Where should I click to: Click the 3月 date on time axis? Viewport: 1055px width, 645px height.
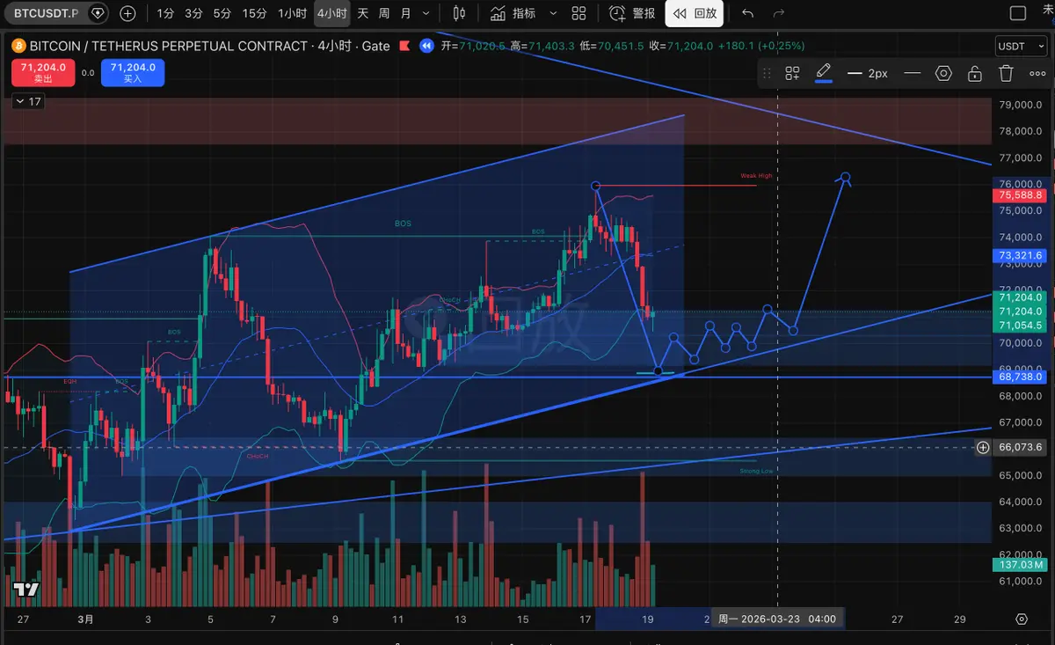click(x=85, y=619)
